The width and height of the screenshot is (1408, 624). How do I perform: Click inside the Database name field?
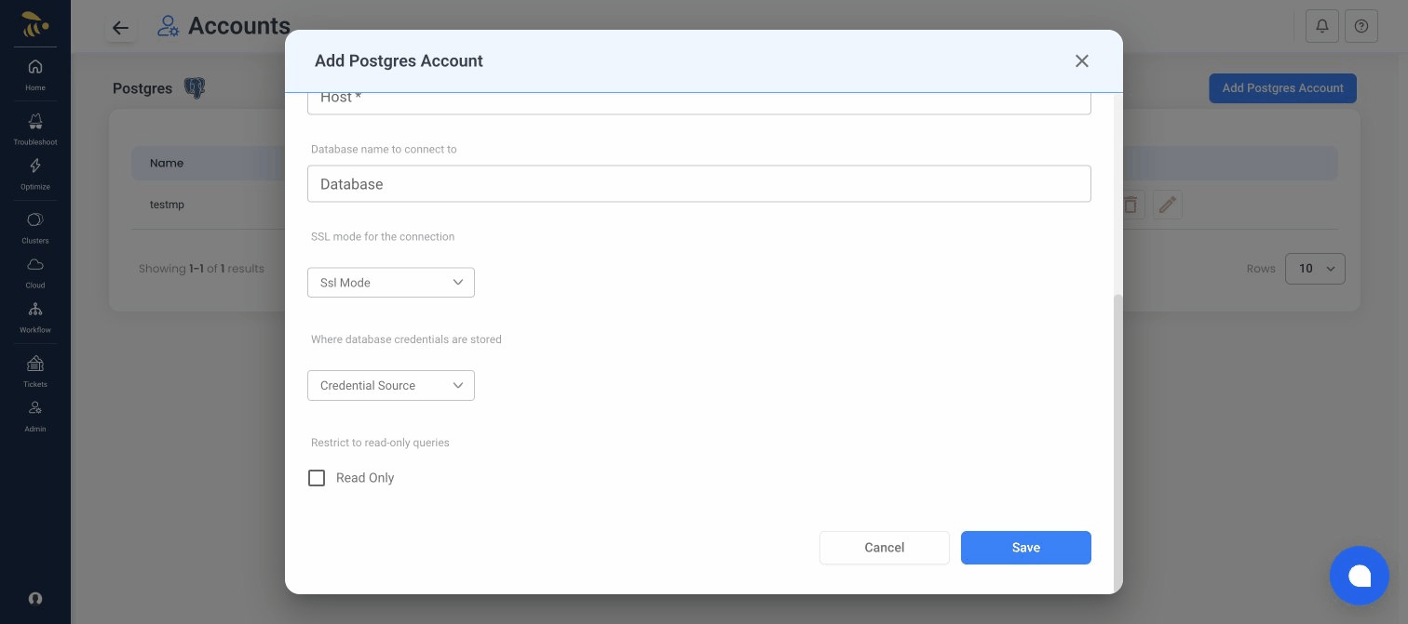(x=699, y=183)
